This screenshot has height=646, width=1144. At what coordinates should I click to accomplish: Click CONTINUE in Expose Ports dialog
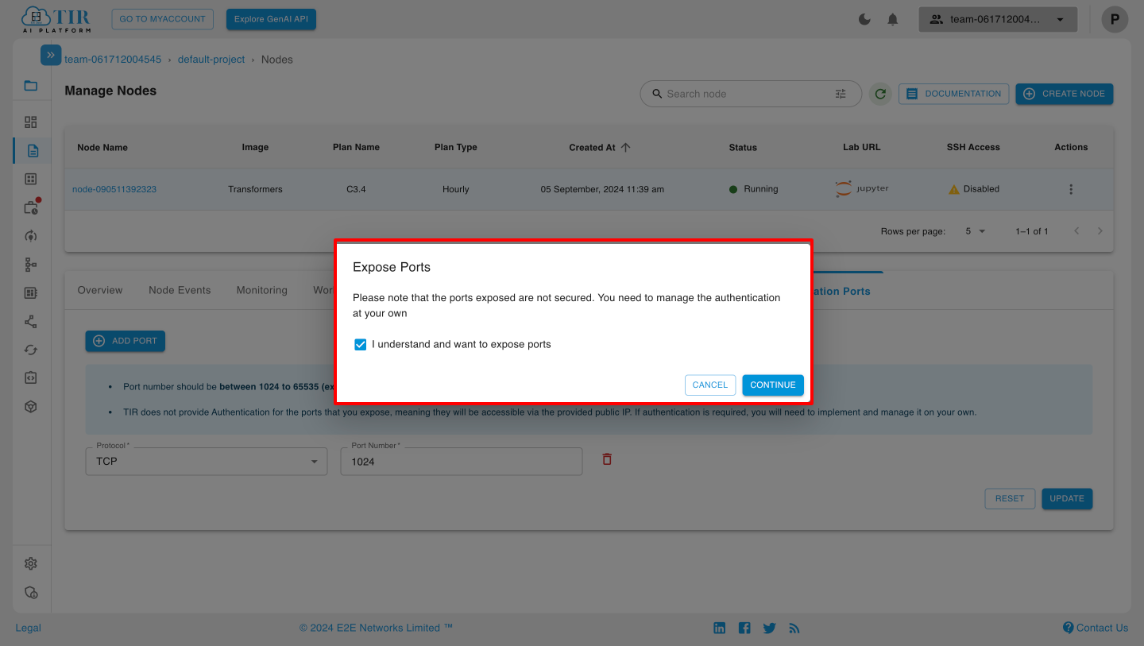click(x=773, y=385)
